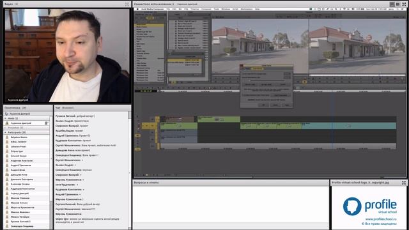409x230 pixels.
Task: Open the Apple menu in shared screen
Action: click(x=137, y=9)
